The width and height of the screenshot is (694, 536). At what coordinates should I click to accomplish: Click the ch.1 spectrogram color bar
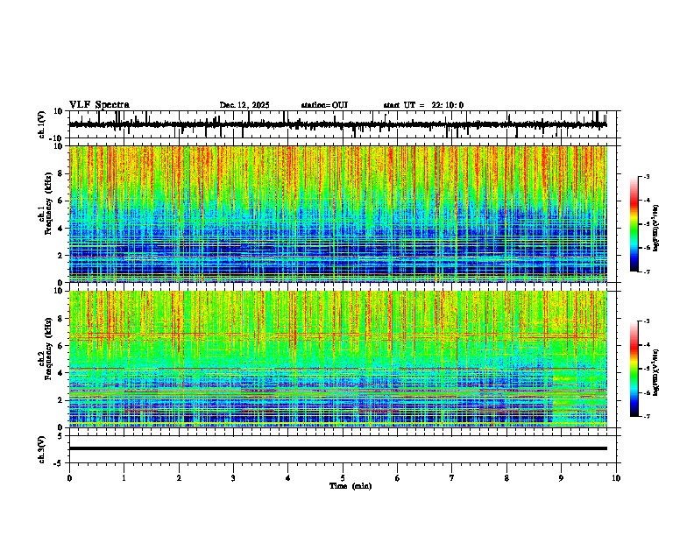tap(634, 223)
